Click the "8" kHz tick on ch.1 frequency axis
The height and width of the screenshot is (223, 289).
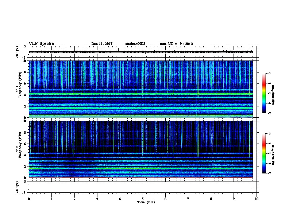[x=25, y=72]
